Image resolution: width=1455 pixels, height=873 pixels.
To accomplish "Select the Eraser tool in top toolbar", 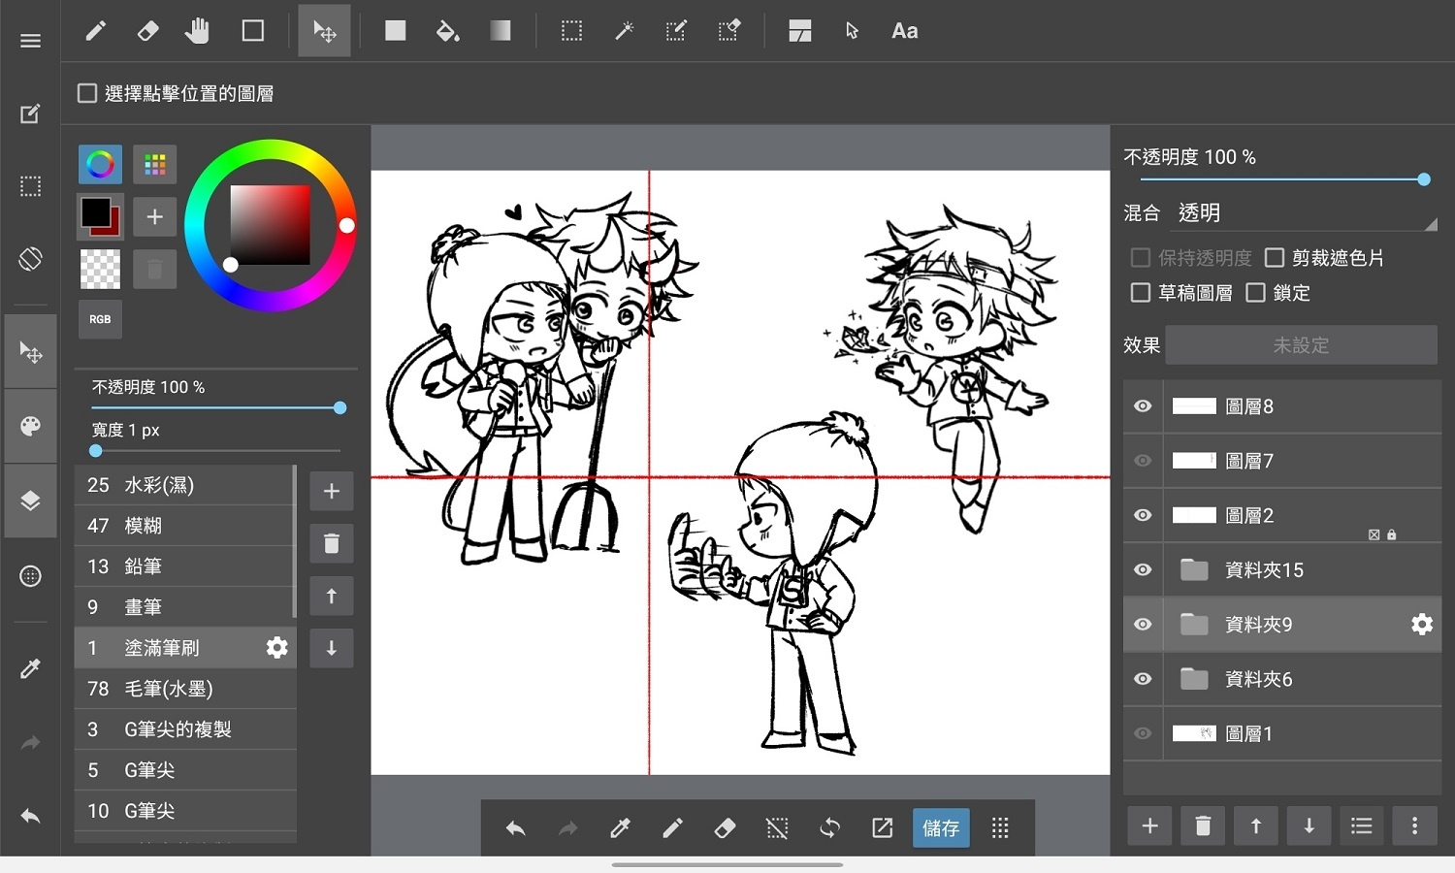I will point(147,31).
